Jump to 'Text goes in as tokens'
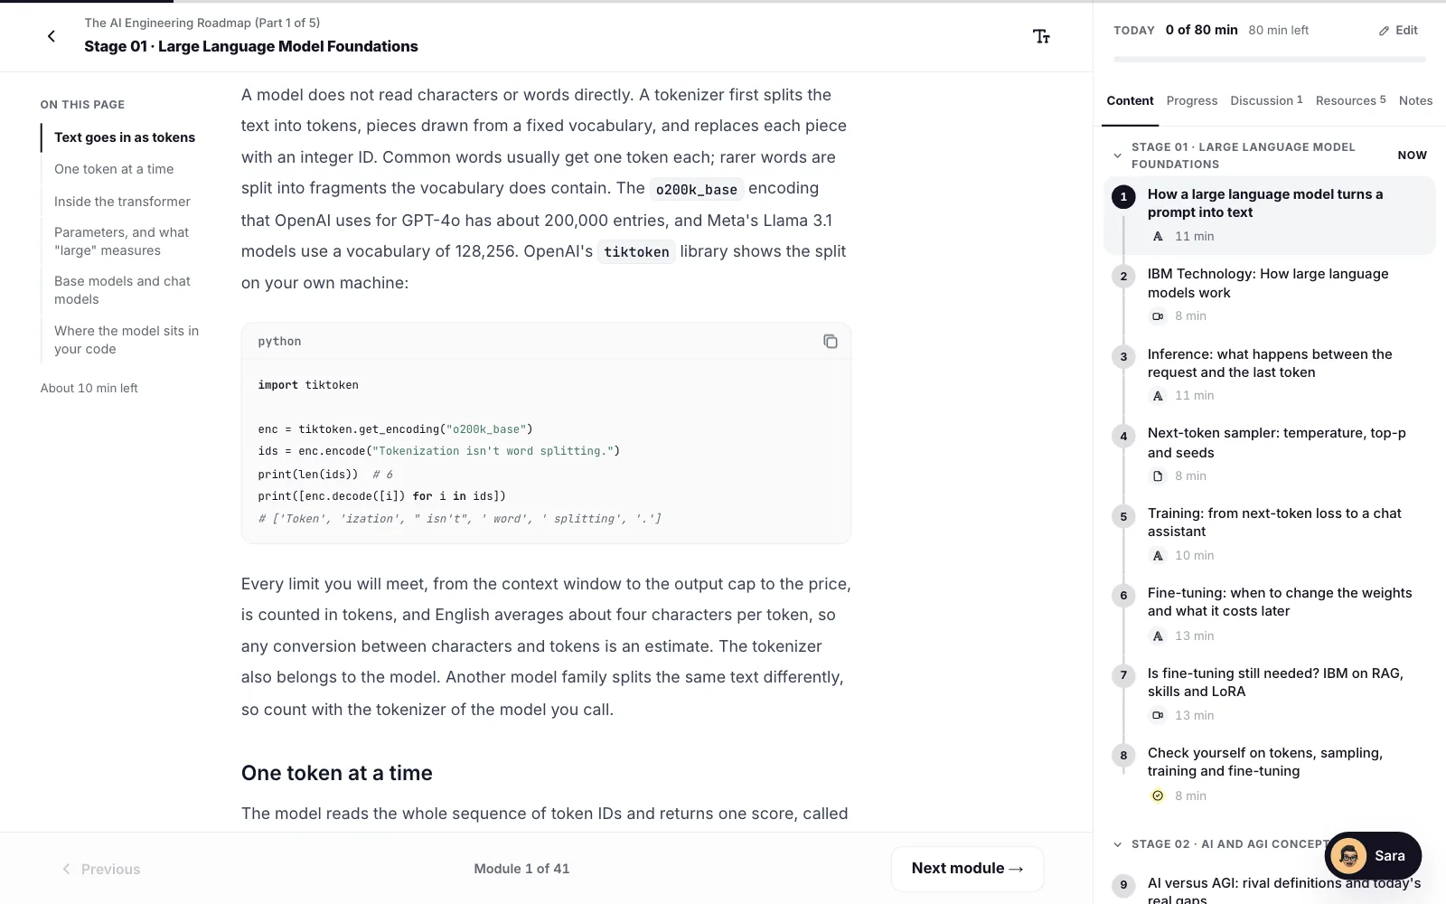This screenshot has width=1446, height=904. (125, 137)
